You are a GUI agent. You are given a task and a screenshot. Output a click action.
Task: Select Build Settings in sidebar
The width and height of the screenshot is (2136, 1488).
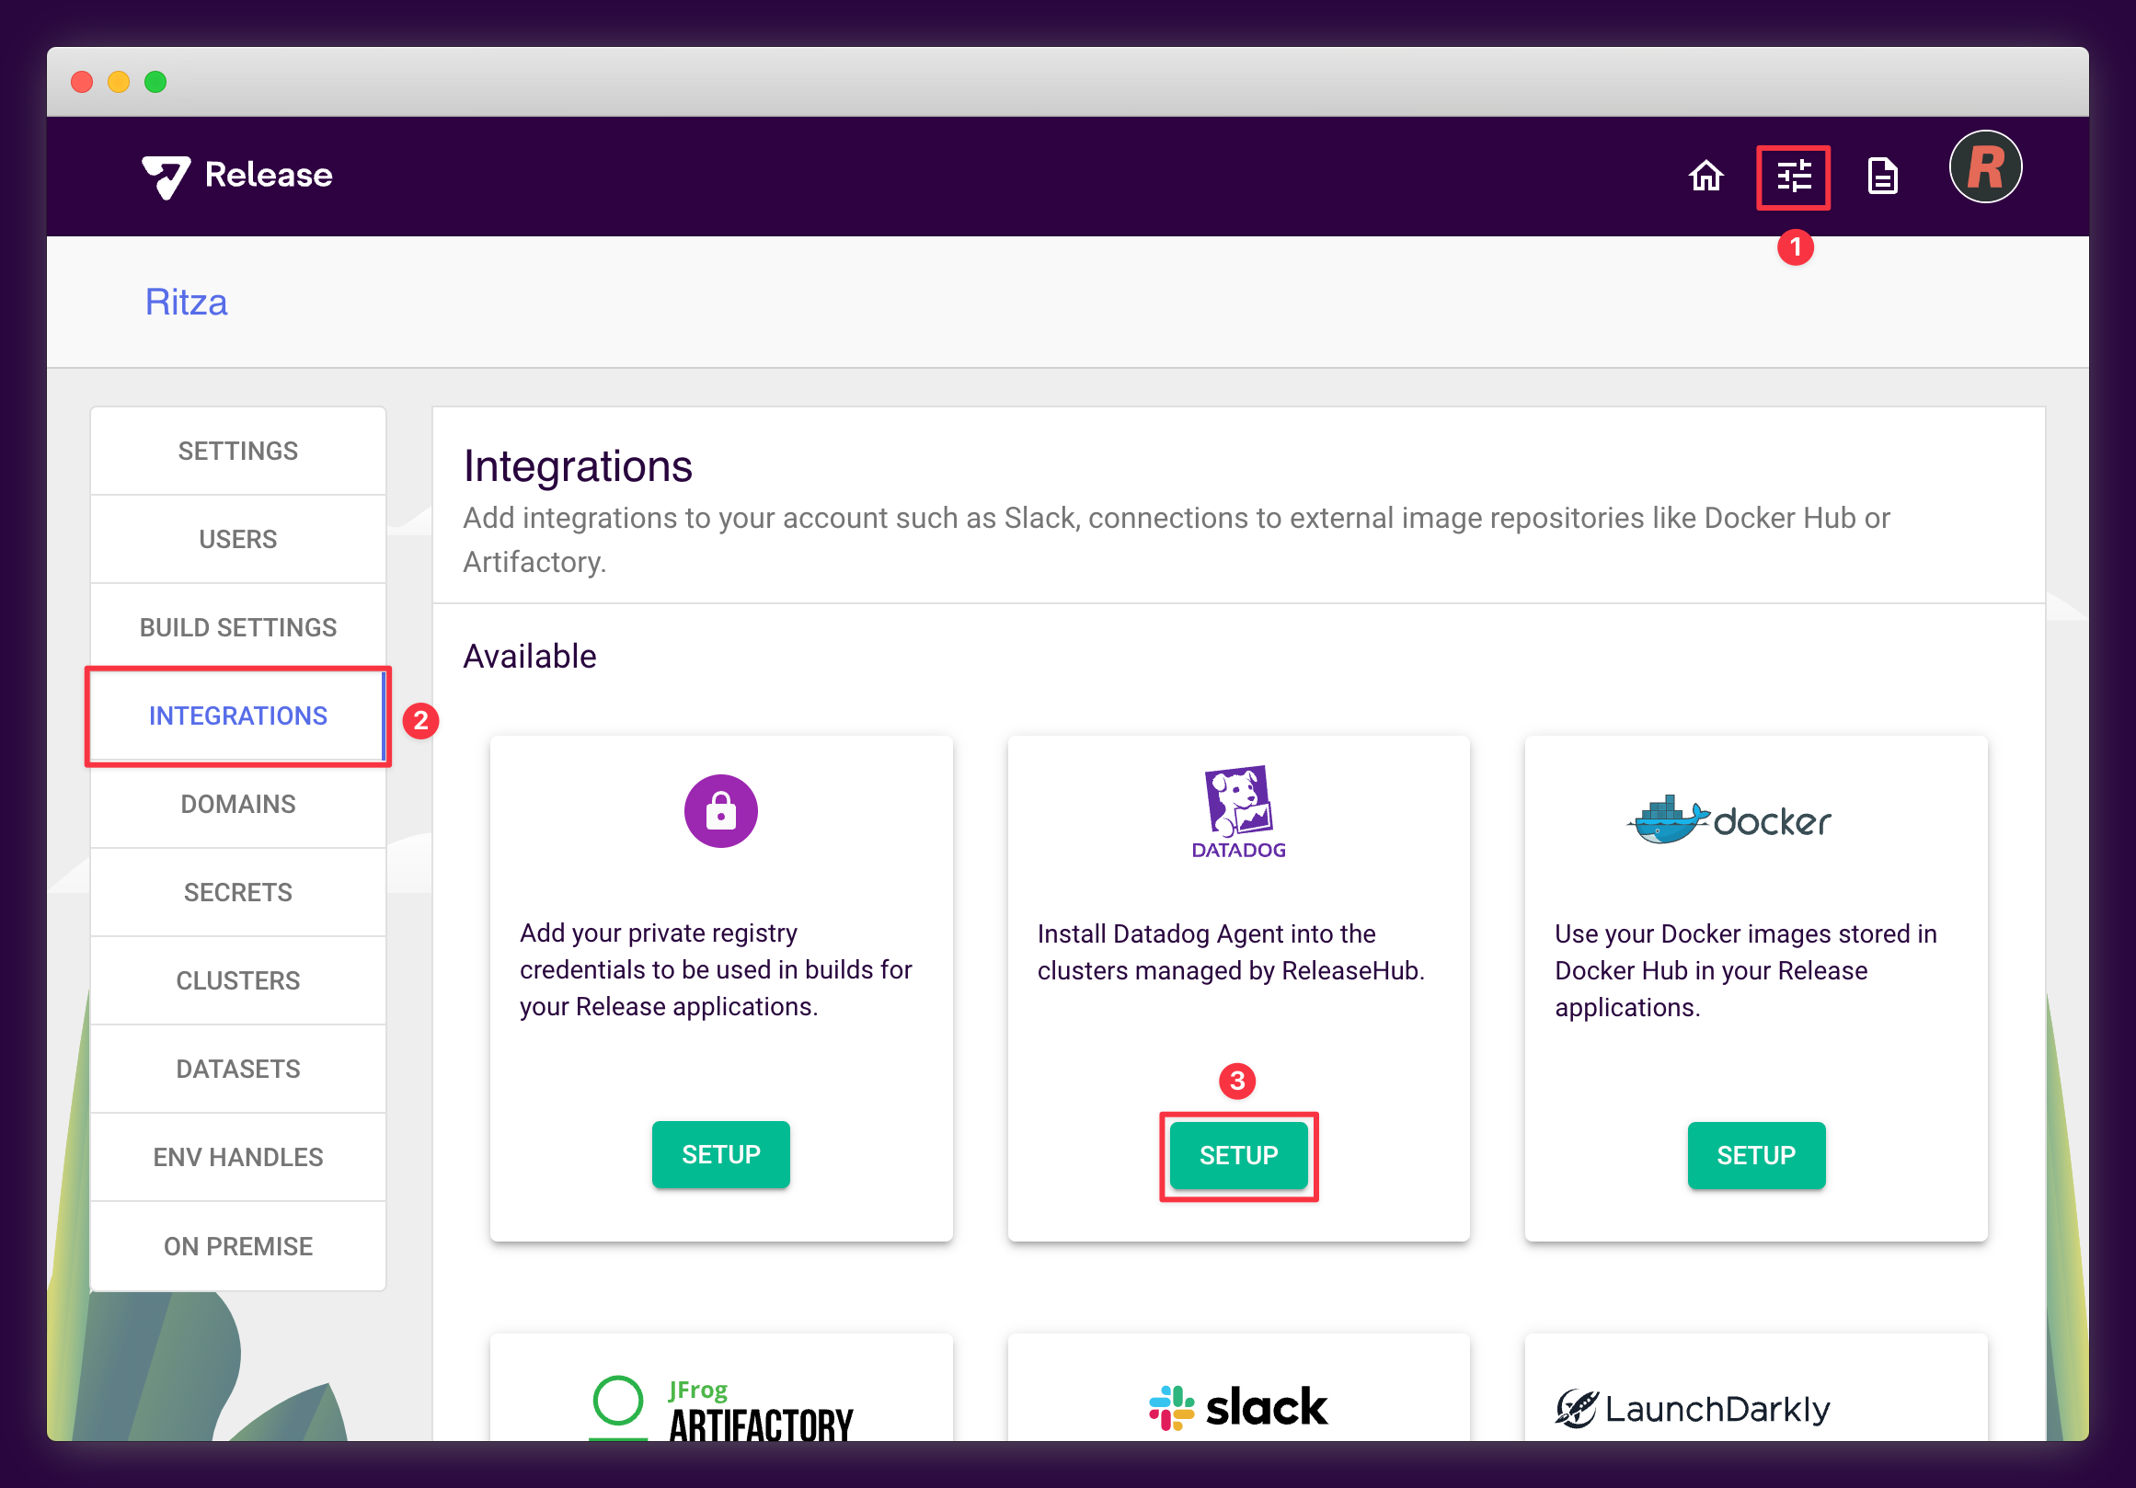pyautogui.click(x=238, y=628)
